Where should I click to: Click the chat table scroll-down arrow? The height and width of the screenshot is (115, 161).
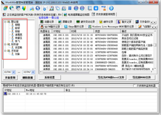coord(155,68)
